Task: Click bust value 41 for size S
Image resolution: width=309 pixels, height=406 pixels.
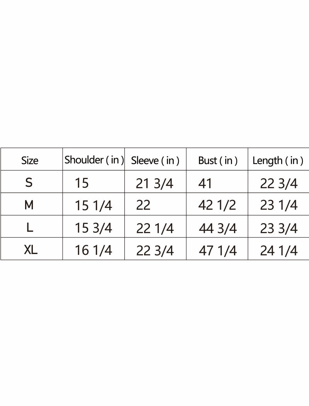Action: point(205,183)
